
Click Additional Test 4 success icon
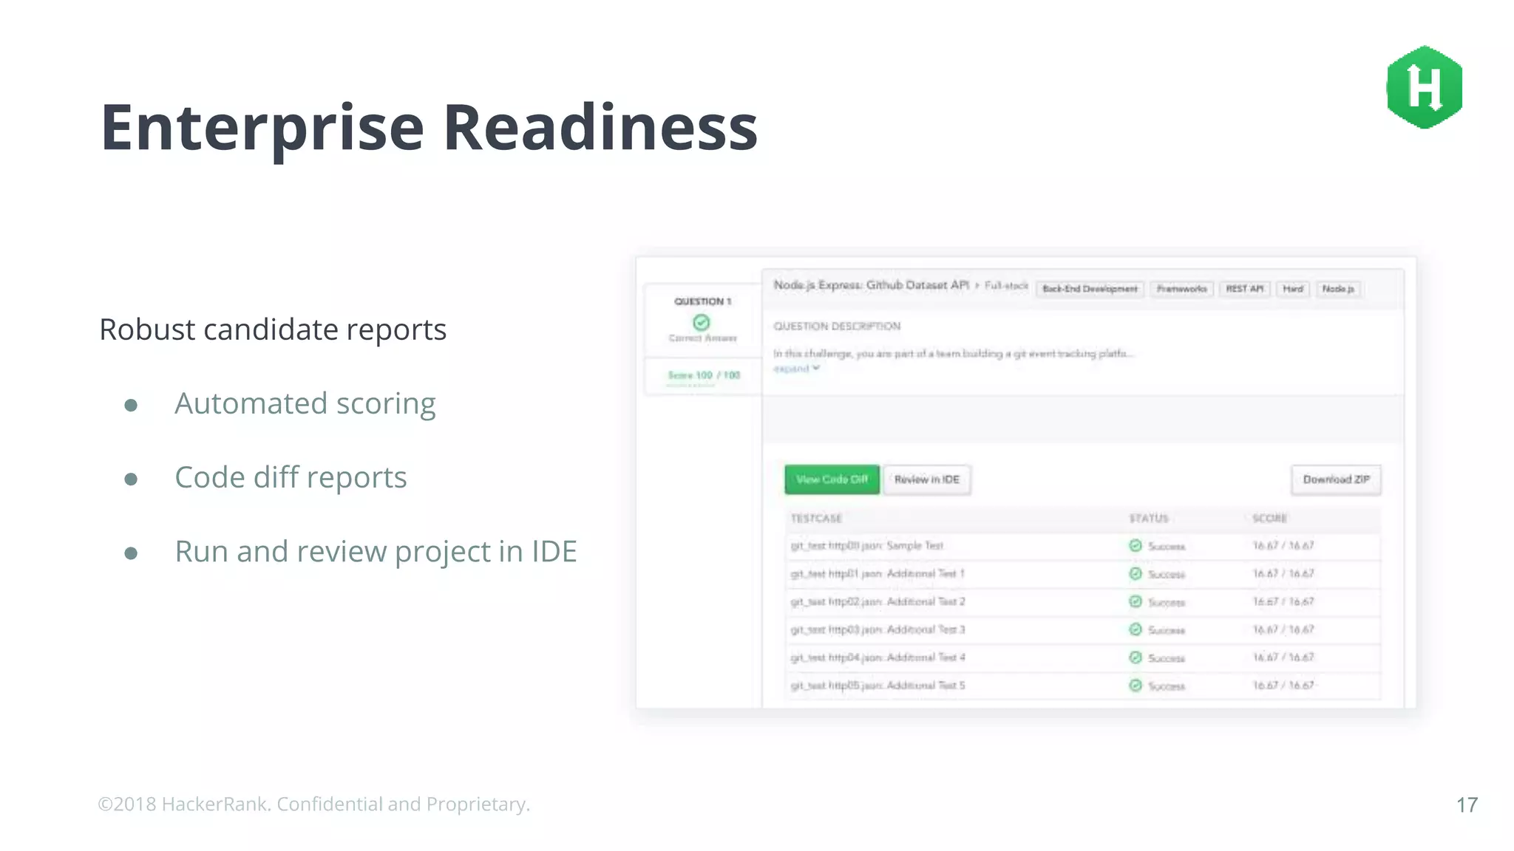tap(1135, 657)
